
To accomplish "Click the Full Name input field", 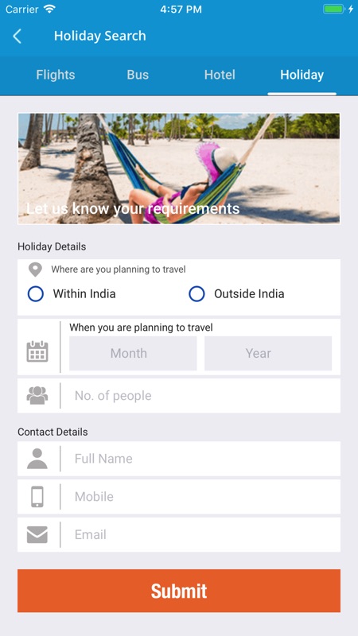I will pos(200,459).
